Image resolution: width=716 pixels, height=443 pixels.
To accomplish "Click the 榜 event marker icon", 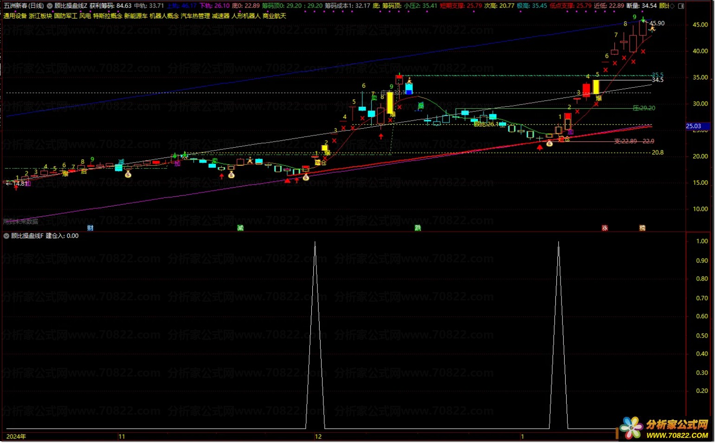I will 642,228.
